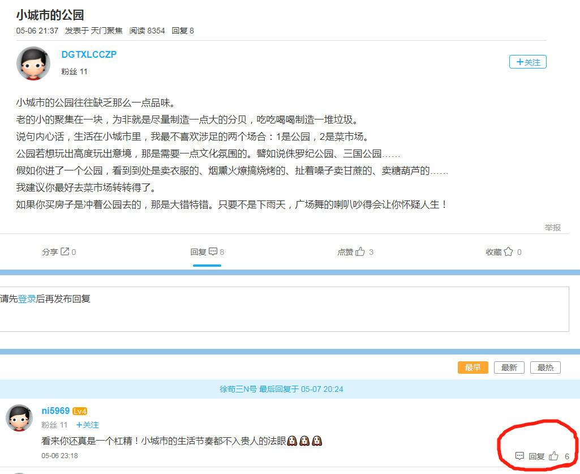This screenshot has width=580, height=474.
Task: Click the share icon under the post
Action: [65, 252]
